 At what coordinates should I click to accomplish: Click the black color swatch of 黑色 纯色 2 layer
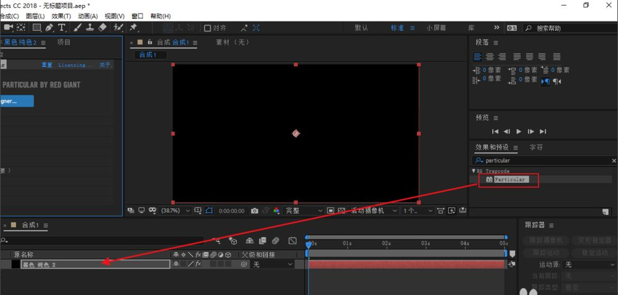point(15,264)
